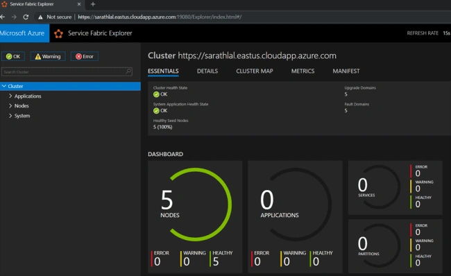Click Warning count in Services tile
Image resolution: width=451 pixels, height=276 pixels.
pyautogui.click(x=418, y=189)
